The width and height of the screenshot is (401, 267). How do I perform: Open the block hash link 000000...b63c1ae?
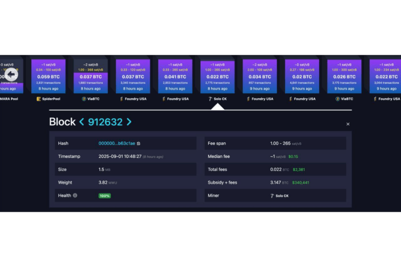tap(117, 144)
